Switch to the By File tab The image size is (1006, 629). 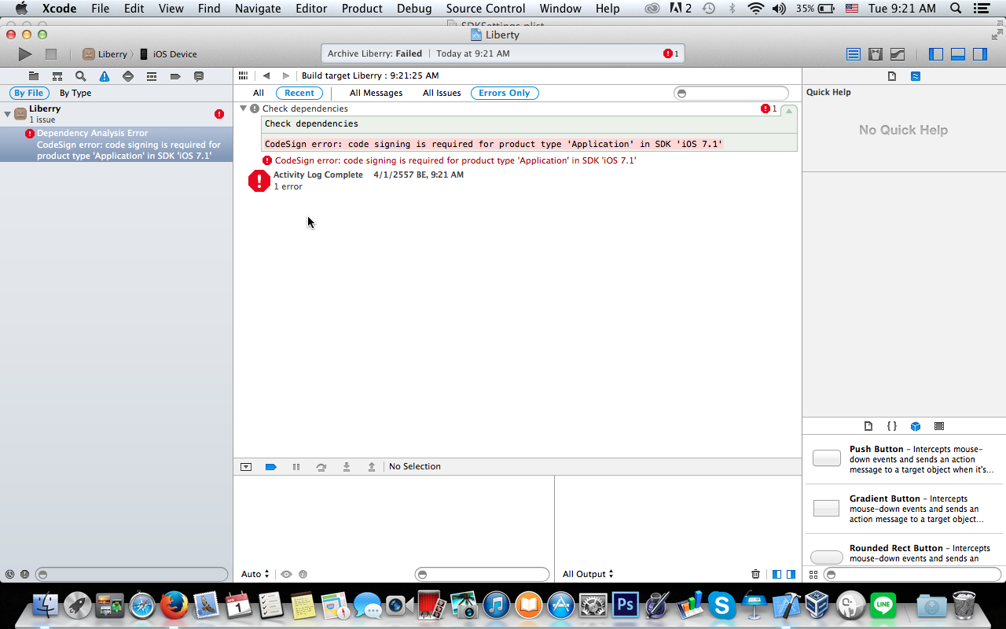29,93
